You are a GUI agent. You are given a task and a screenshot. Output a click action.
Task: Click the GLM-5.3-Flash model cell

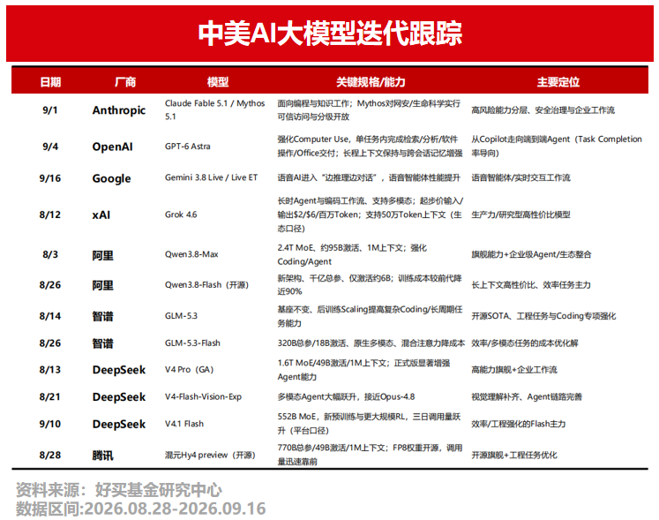click(192, 343)
